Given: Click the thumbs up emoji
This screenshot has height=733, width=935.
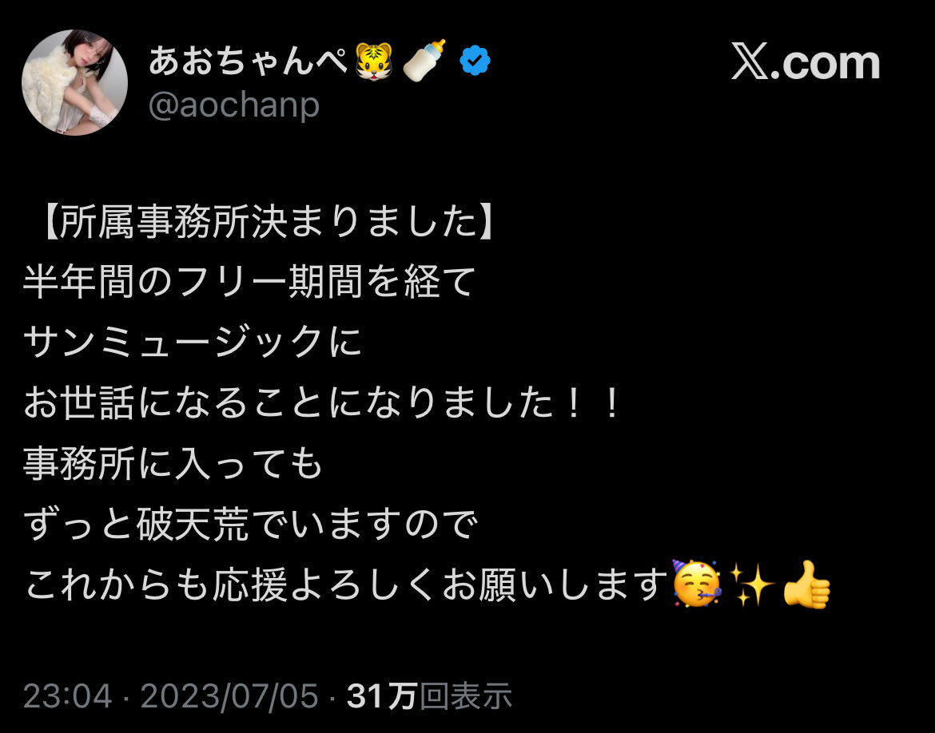Looking at the screenshot, I should [806, 584].
